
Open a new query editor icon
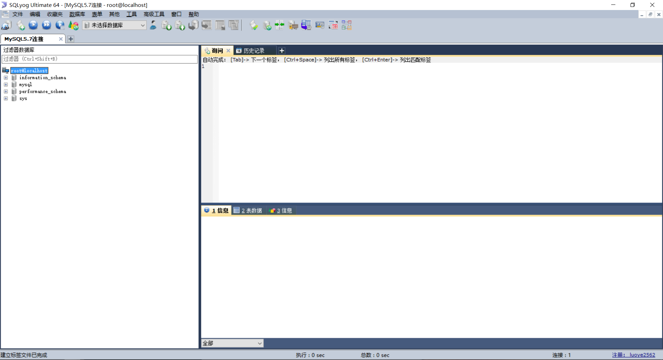20,25
